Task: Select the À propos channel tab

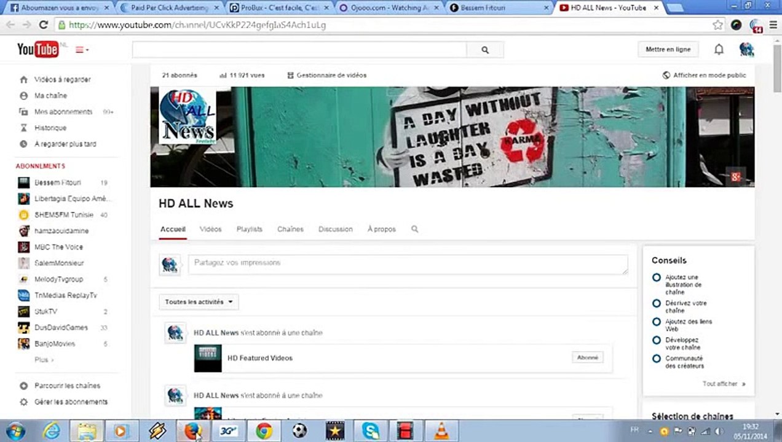Action: point(382,229)
